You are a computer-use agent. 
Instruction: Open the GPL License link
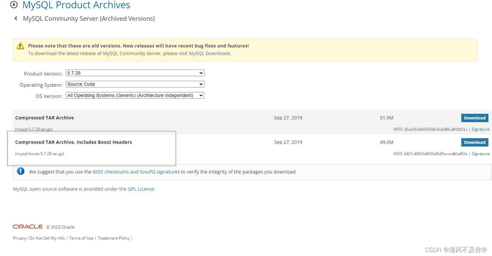(141, 189)
